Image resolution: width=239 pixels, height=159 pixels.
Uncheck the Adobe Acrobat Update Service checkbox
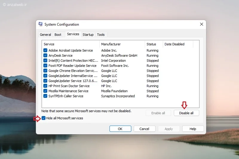(x=45, y=50)
